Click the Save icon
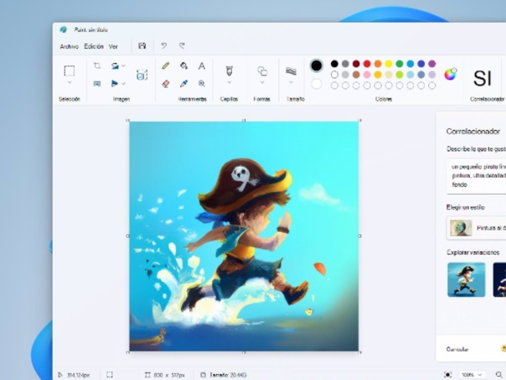This screenshot has height=380, width=506. [x=142, y=46]
